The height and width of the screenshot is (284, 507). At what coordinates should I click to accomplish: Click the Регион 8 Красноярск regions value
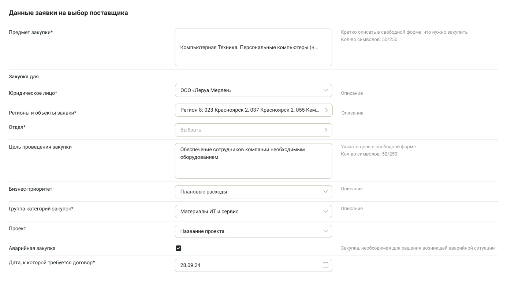click(x=250, y=110)
